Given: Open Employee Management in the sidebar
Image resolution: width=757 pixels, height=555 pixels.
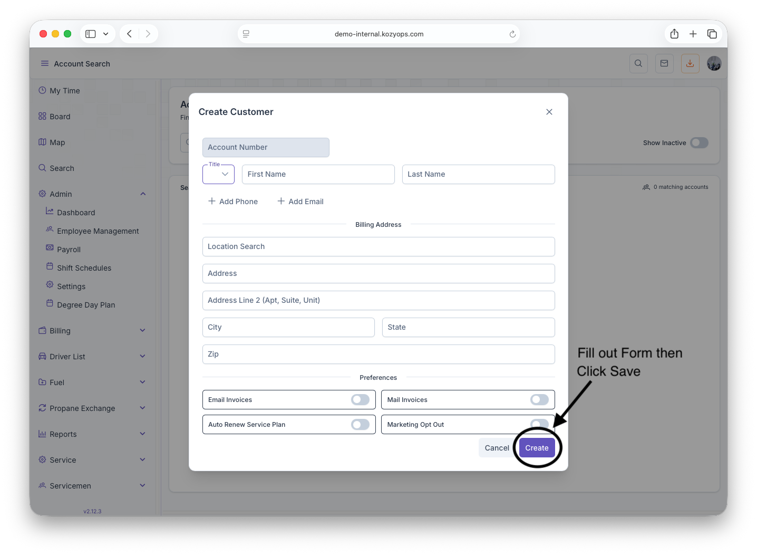Looking at the screenshot, I should 98,231.
